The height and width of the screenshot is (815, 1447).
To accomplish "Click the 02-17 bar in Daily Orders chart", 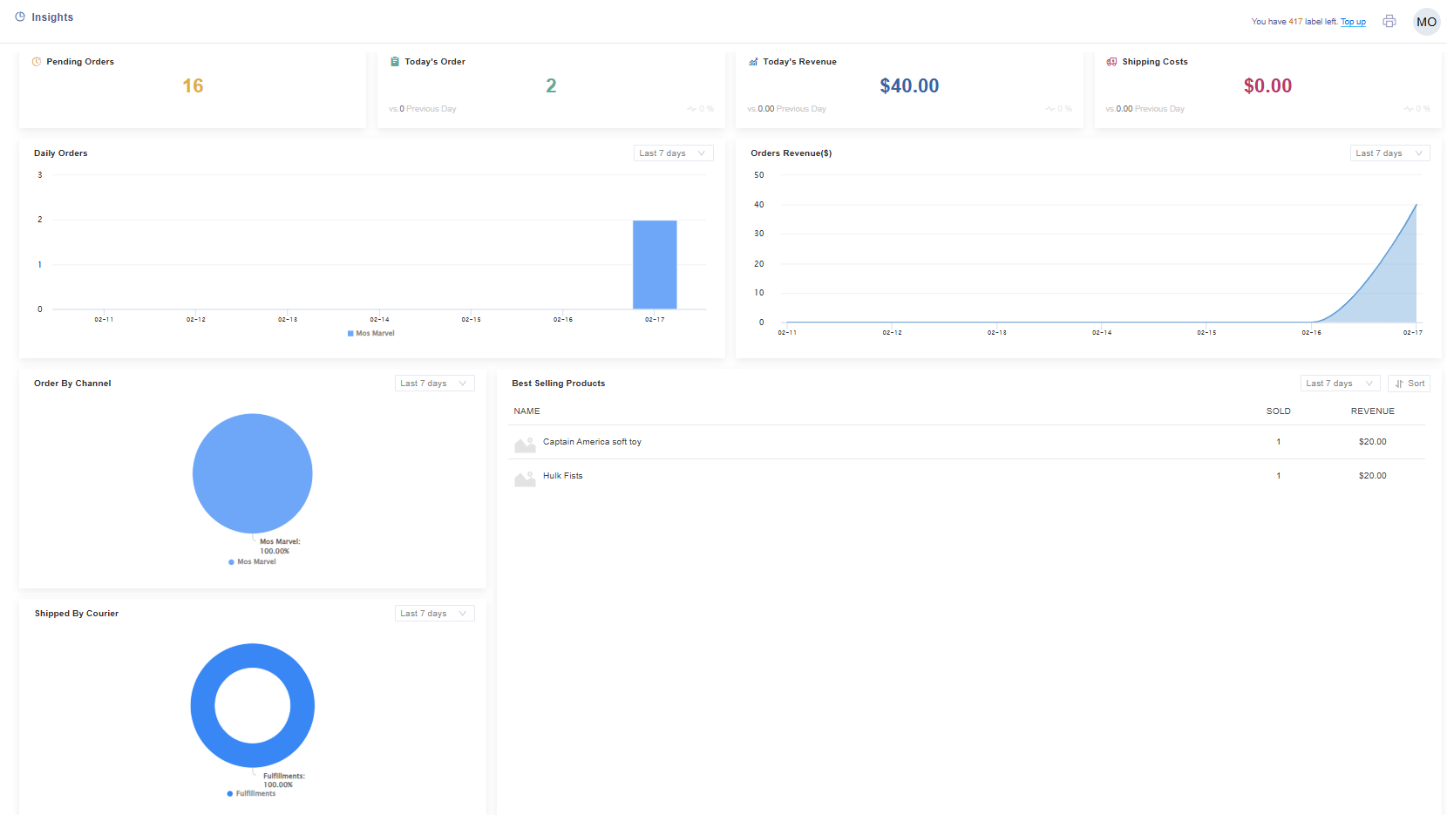I will click(x=655, y=265).
